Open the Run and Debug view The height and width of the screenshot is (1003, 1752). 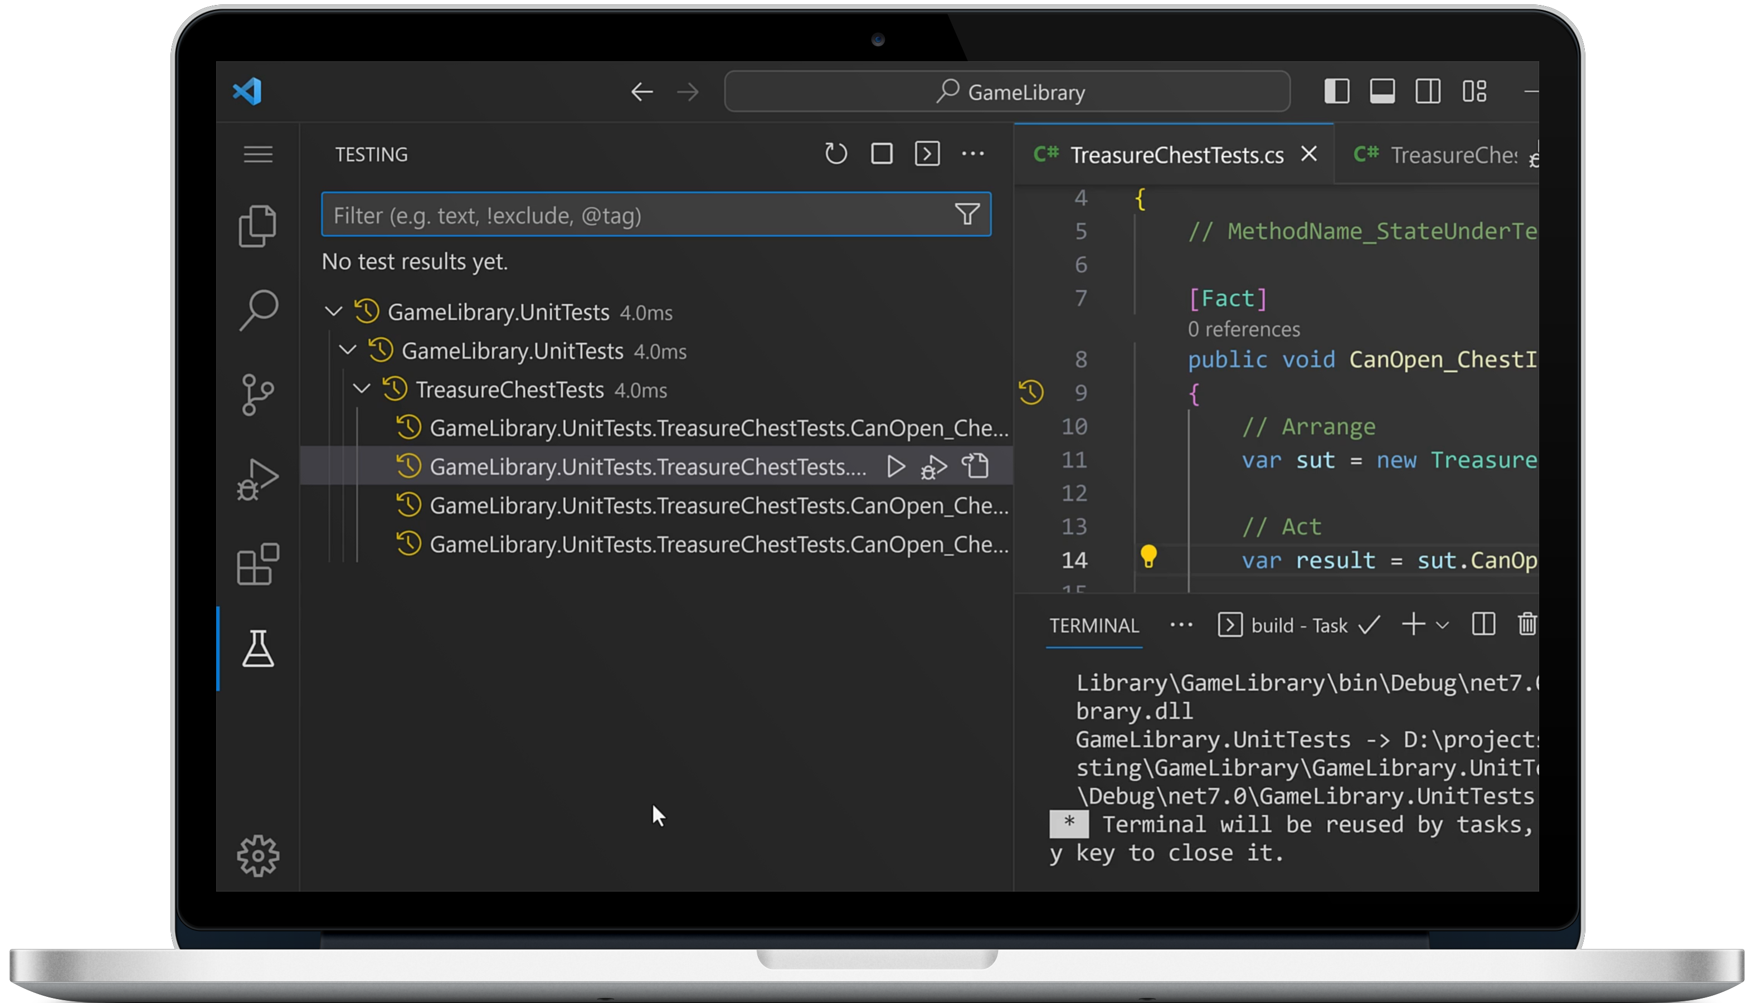257,479
